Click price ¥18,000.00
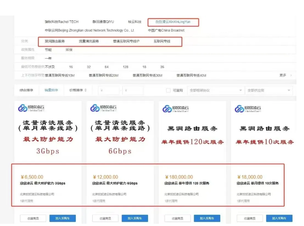 point(250,177)
